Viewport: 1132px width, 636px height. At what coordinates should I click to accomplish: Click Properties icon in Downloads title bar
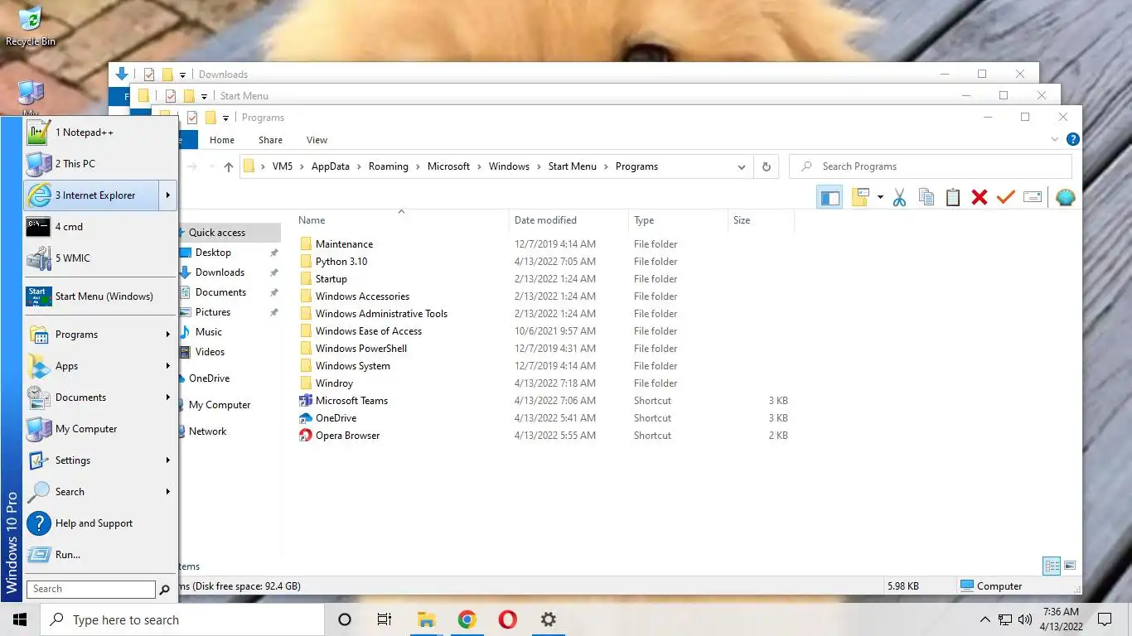pyautogui.click(x=149, y=75)
